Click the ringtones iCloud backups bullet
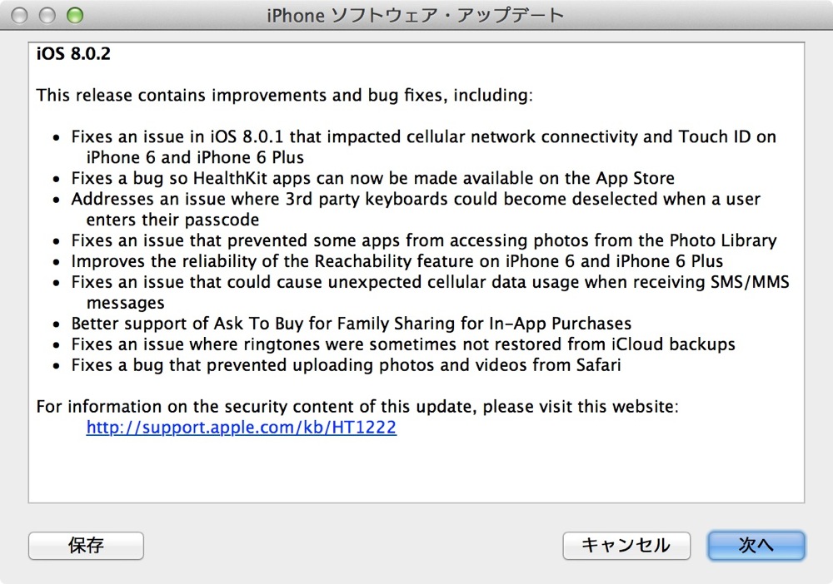Image resolution: width=833 pixels, height=584 pixels. point(403,344)
